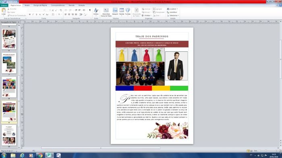282x158 pixels.
Task: Insert an image with Imagem icon
Action: [x=115, y=12]
